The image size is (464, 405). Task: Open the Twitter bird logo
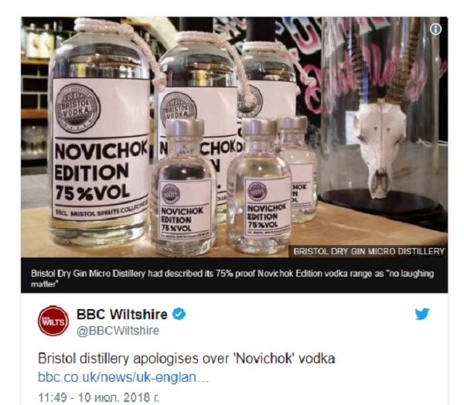point(422,314)
